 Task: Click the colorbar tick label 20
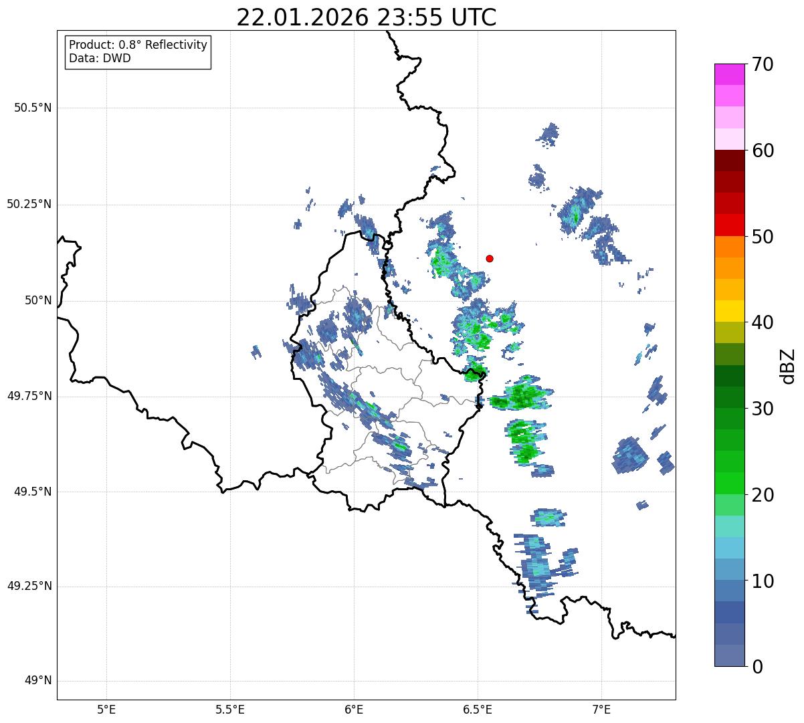[x=763, y=495]
